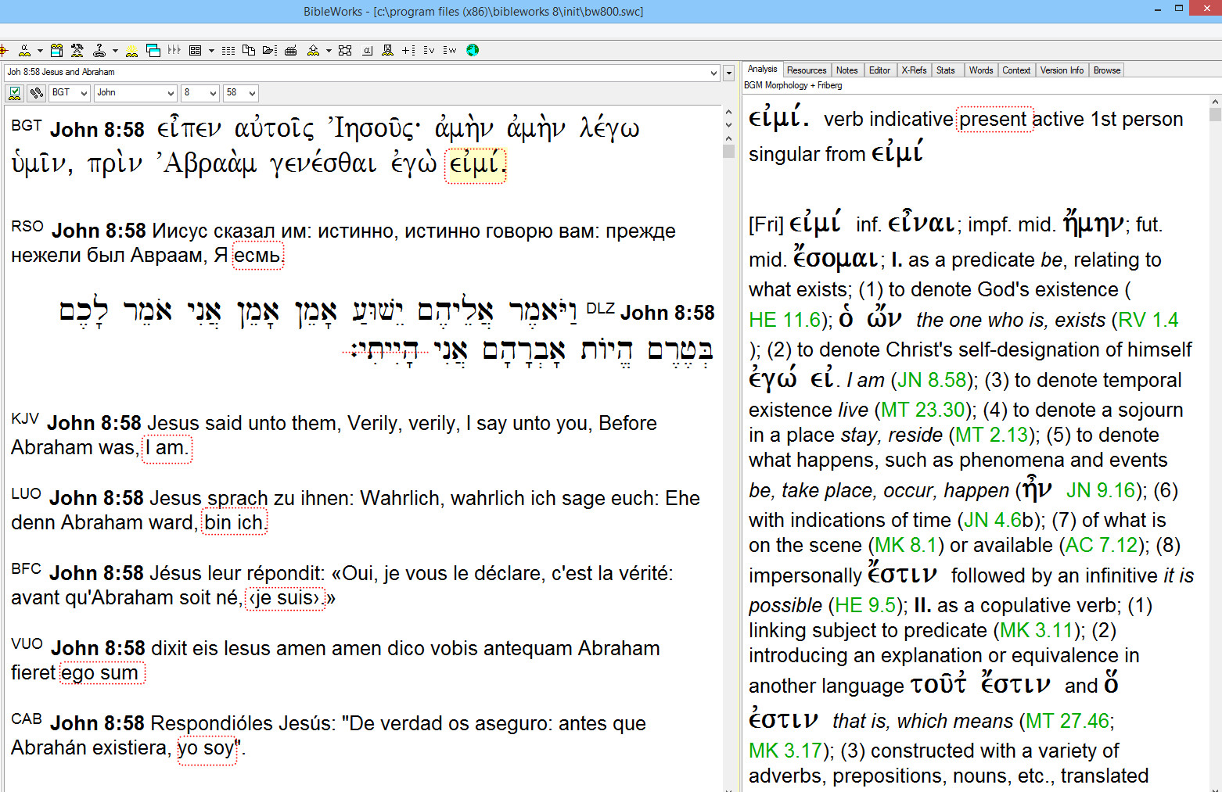Click the keyboard icon in toolbar
Screen dimensions: 1222x792
(x=291, y=51)
